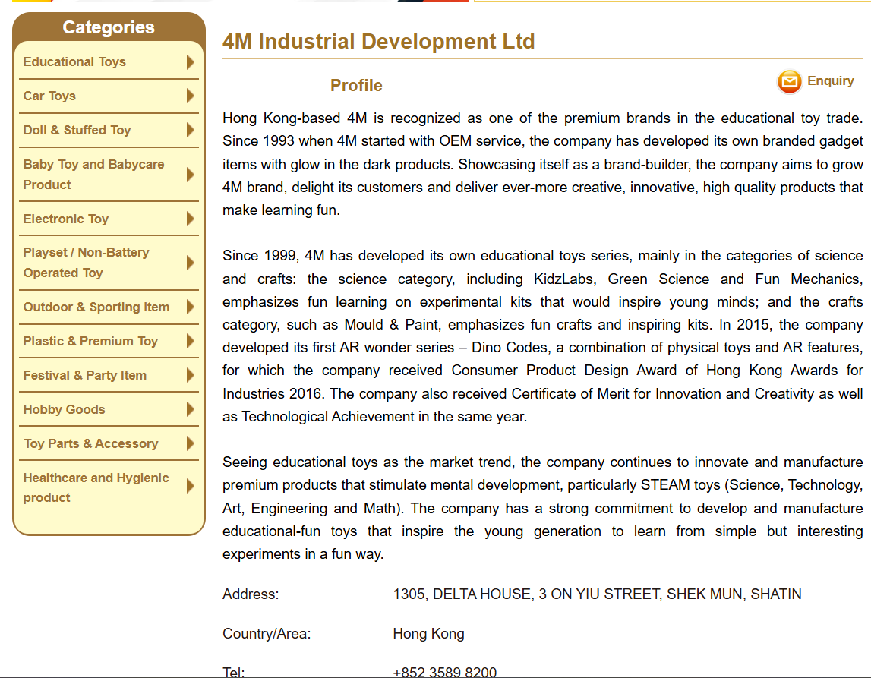Image resolution: width=871 pixels, height=678 pixels.
Task: Expand arrow next to Electronic Toy
Action: (x=191, y=219)
